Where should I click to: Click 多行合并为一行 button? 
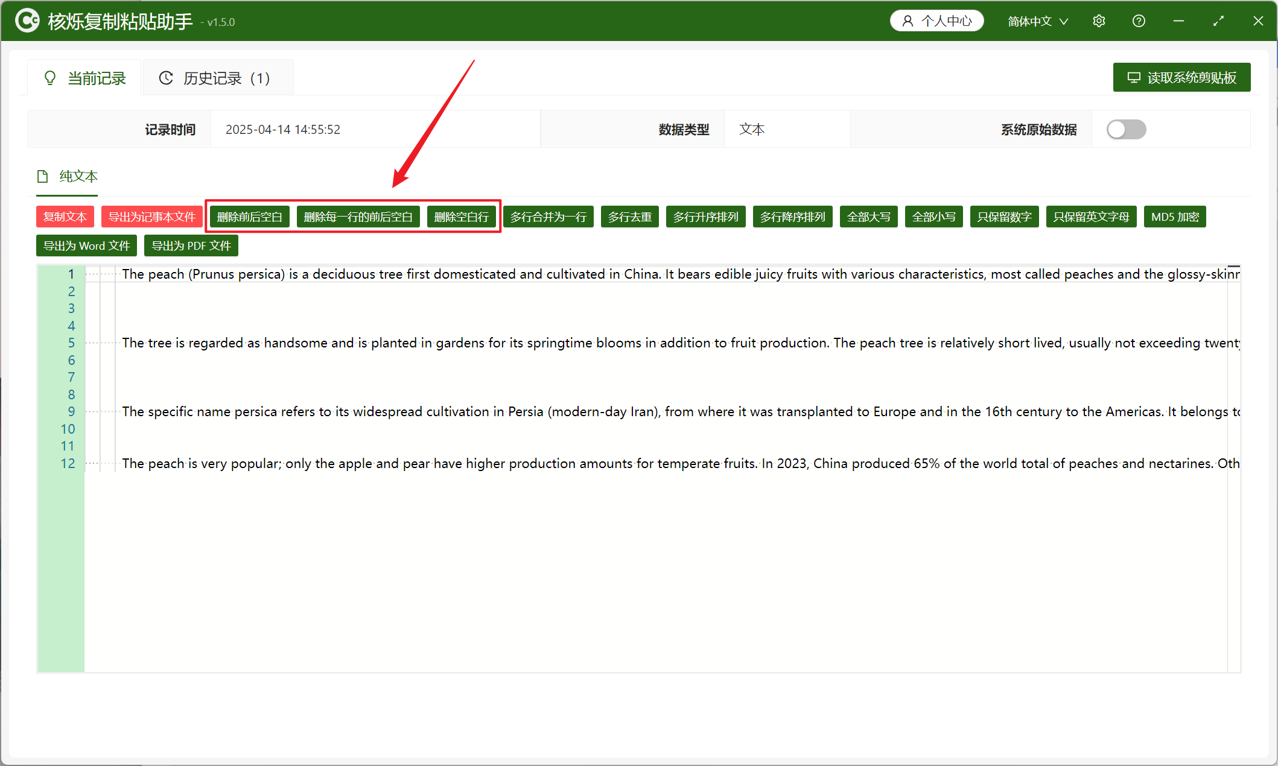pyautogui.click(x=548, y=217)
